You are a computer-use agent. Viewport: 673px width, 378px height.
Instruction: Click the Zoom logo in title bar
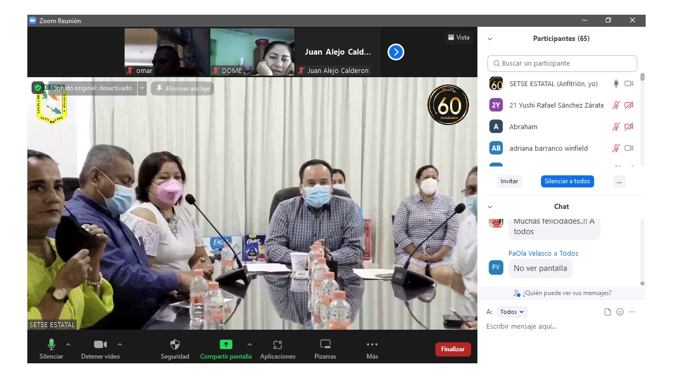click(33, 20)
